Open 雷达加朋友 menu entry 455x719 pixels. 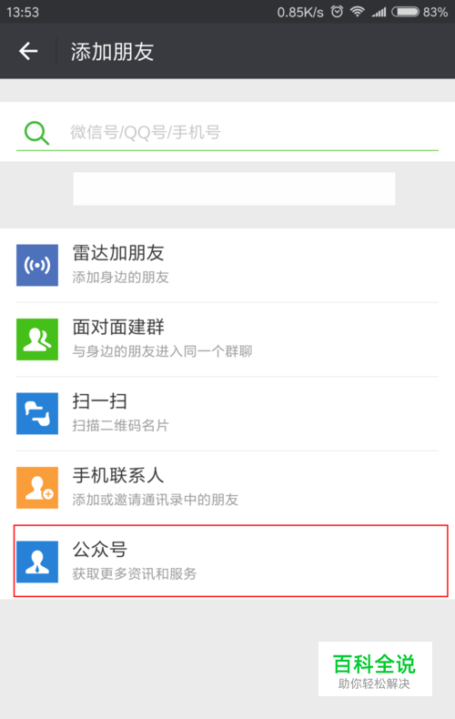[x=227, y=265]
